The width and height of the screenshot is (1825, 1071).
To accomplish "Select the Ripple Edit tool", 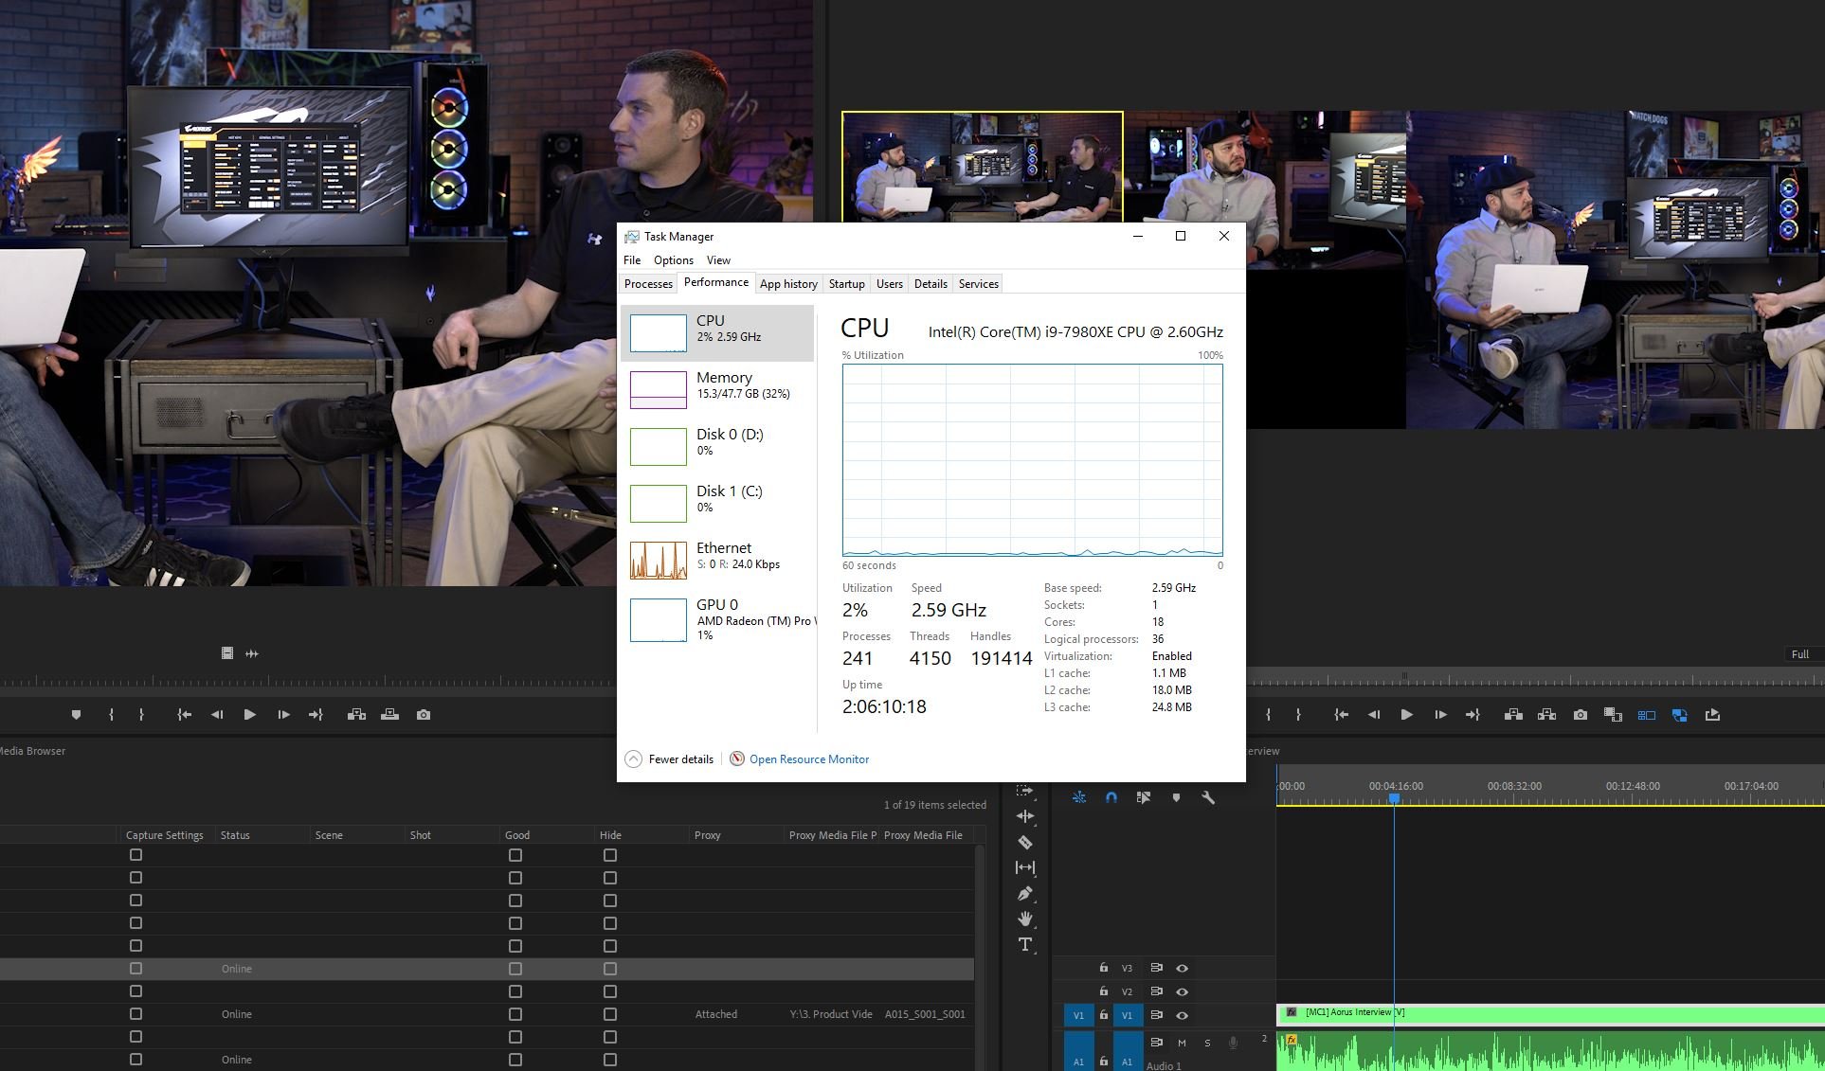I will pos(1025,815).
